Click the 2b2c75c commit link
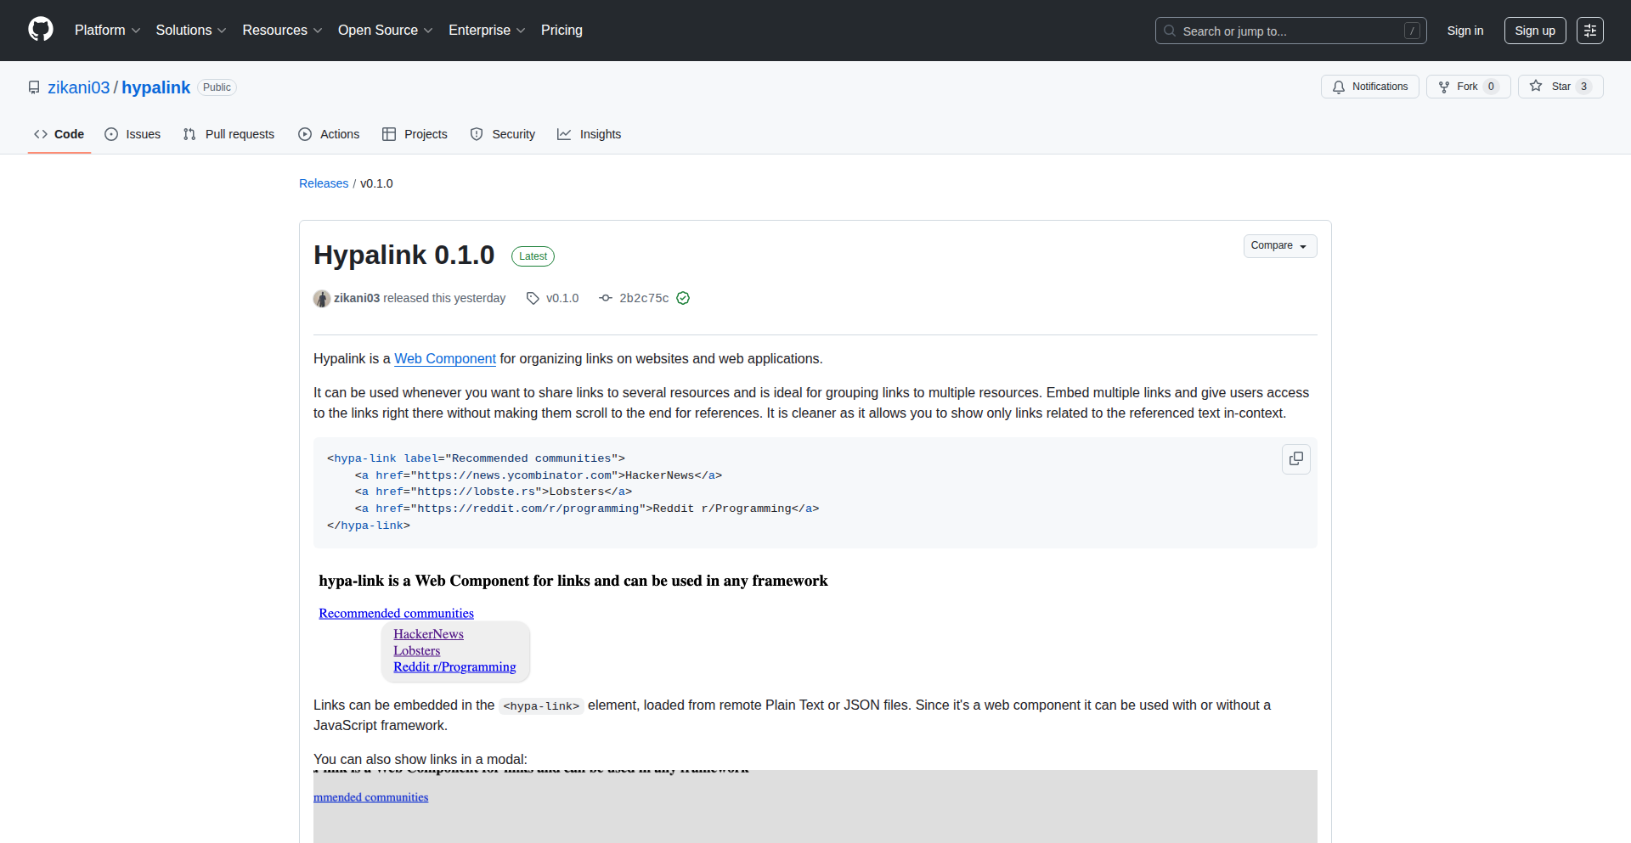 pyautogui.click(x=645, y=298)
